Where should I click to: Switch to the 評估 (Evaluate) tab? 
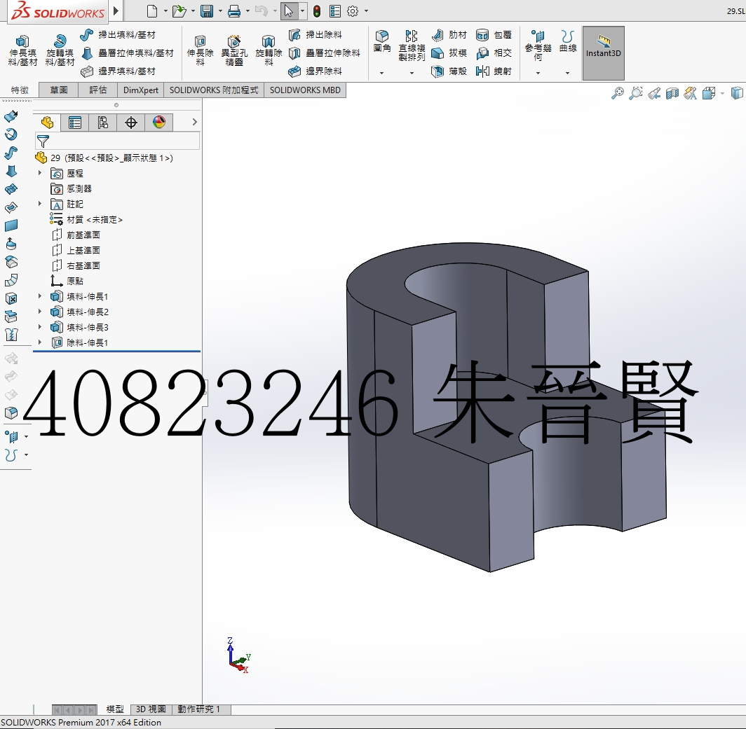(98, 90)
